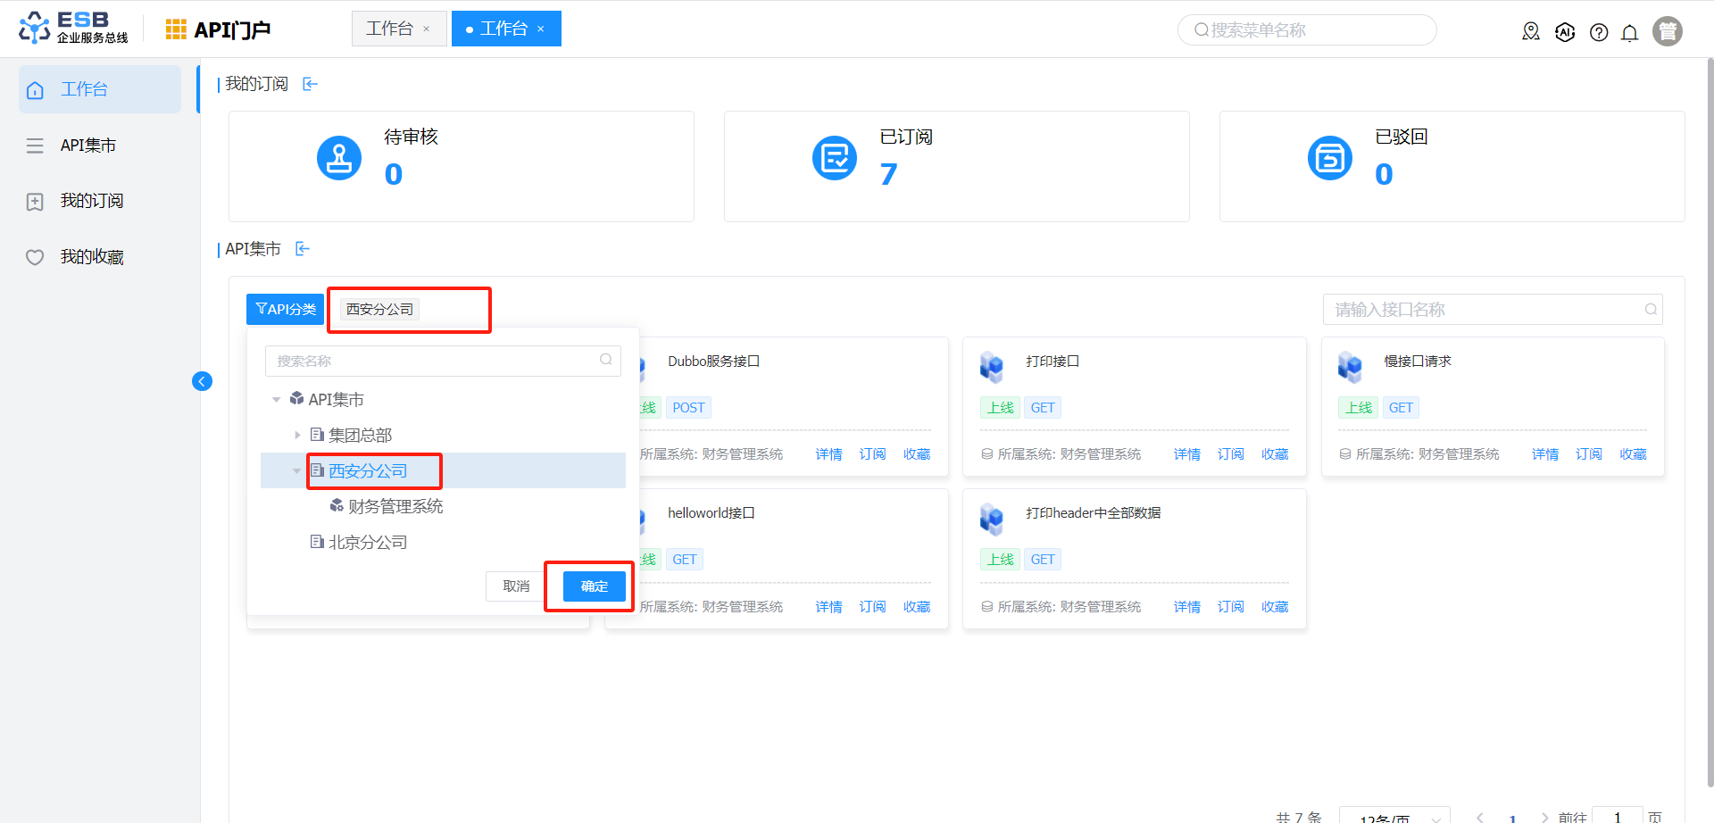
Task: Focus the 搜索菜单名称 search box
Action: [1307, 30]
